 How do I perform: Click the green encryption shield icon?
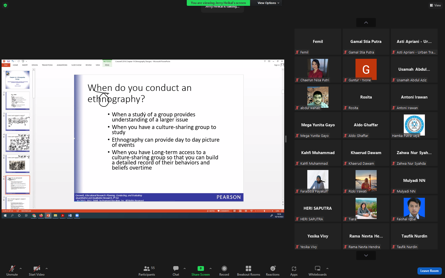[5, 5]
